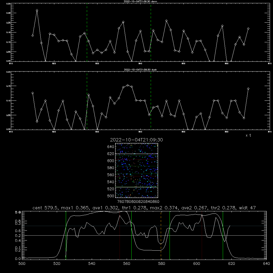Click the left green dashed line in dawn plot
The height and width of the screenshot is (273, 273).
(87, 32)
